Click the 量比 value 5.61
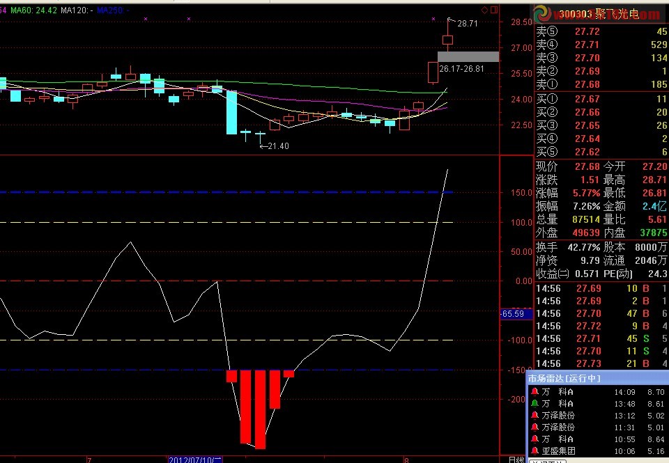The image size is (669, 463). pyautogui.click(x=657, y=219)
